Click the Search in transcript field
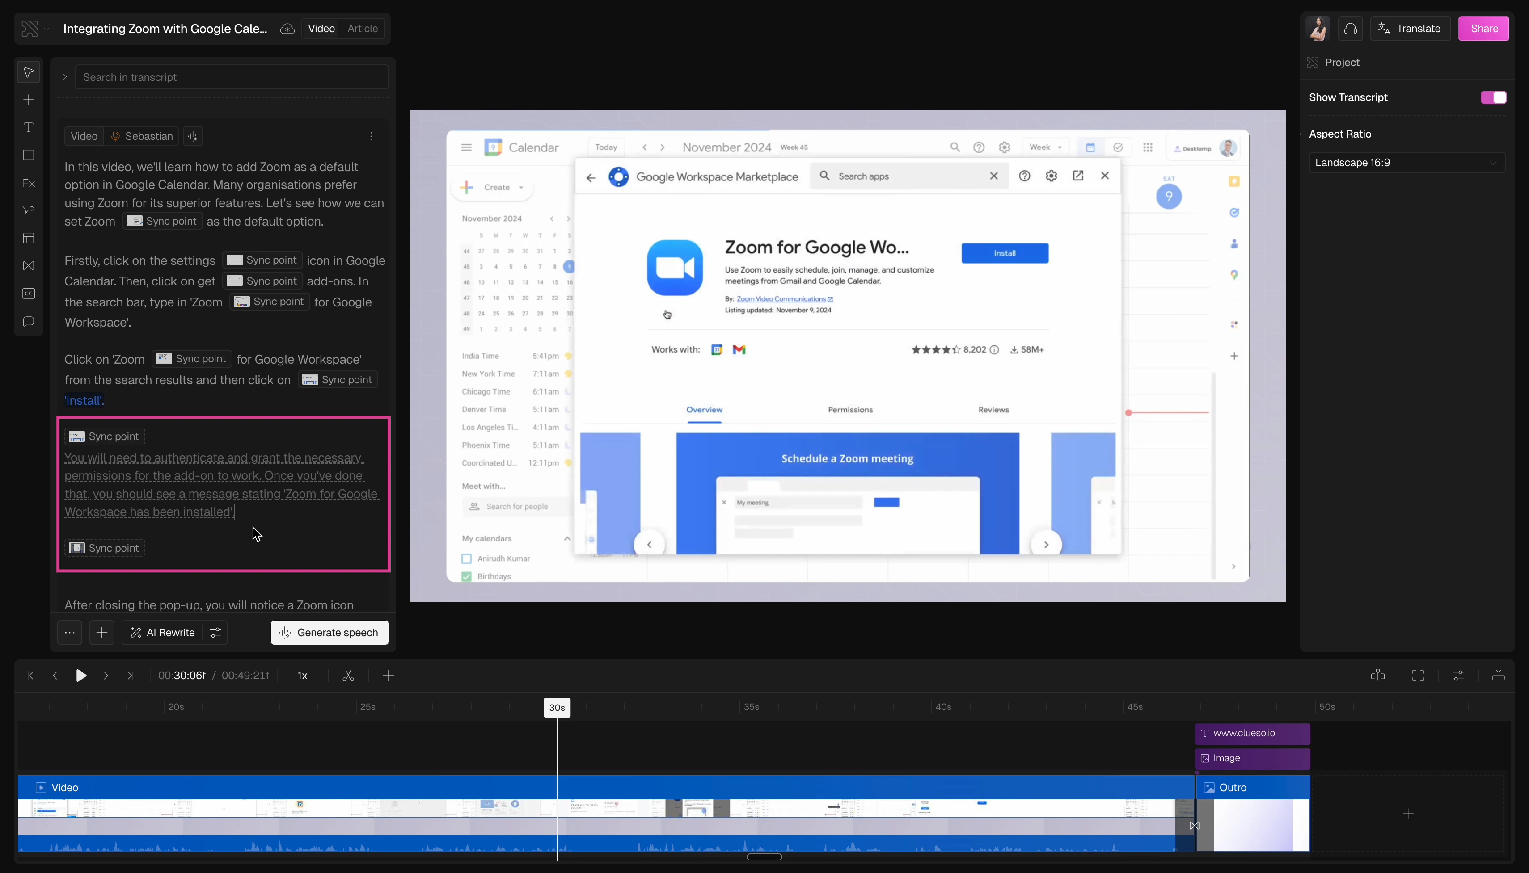 click(x=232, y=77)
